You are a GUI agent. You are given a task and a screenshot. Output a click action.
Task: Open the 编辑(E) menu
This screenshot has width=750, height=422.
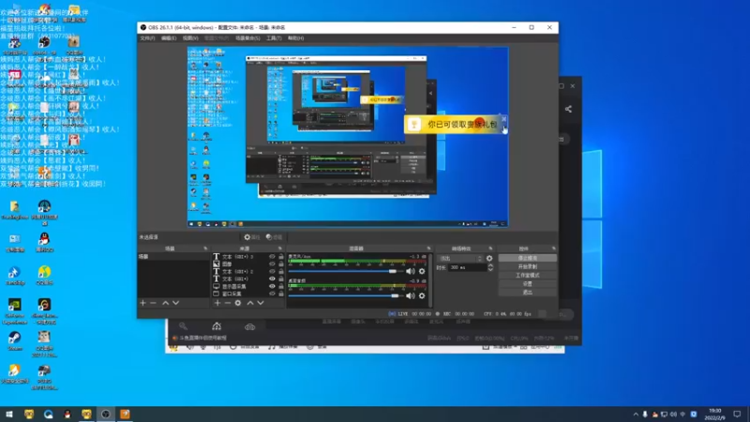coord(169,38)
